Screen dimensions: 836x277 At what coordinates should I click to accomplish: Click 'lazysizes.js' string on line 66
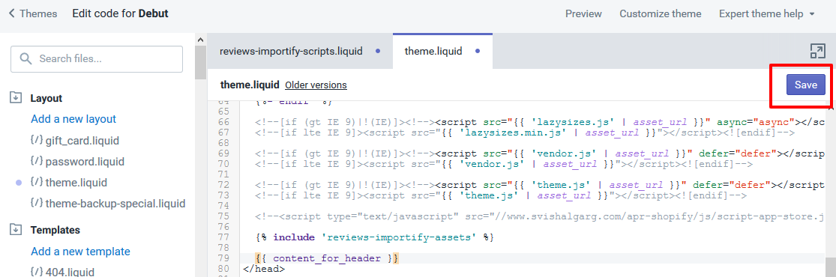click(573, 123)
